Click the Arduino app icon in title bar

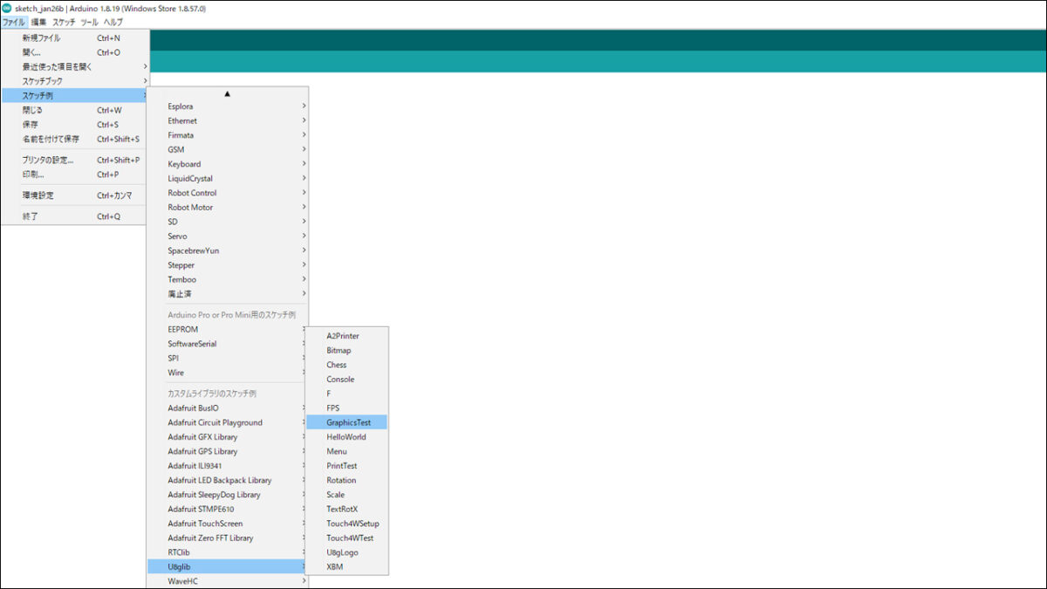pos(7,8)
